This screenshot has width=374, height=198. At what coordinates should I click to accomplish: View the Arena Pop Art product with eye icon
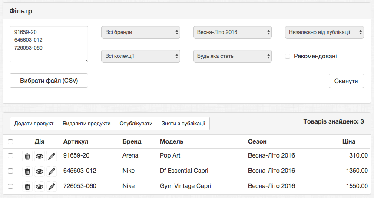pos(40,156)
